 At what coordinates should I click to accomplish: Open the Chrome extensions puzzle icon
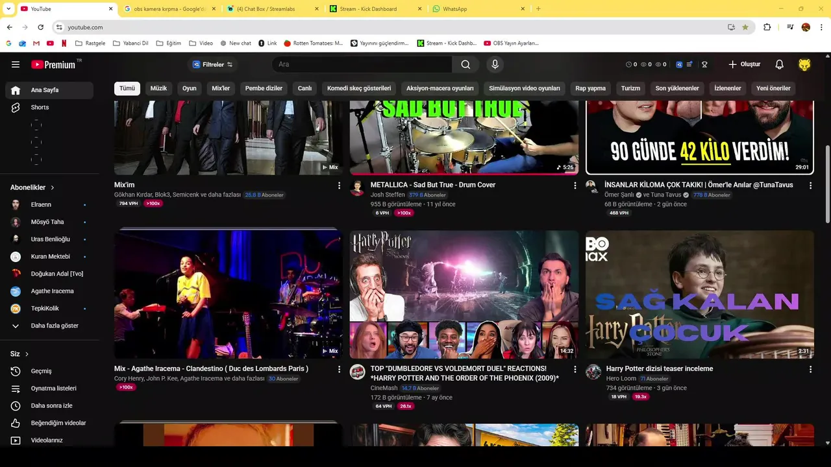coord(767,27)
